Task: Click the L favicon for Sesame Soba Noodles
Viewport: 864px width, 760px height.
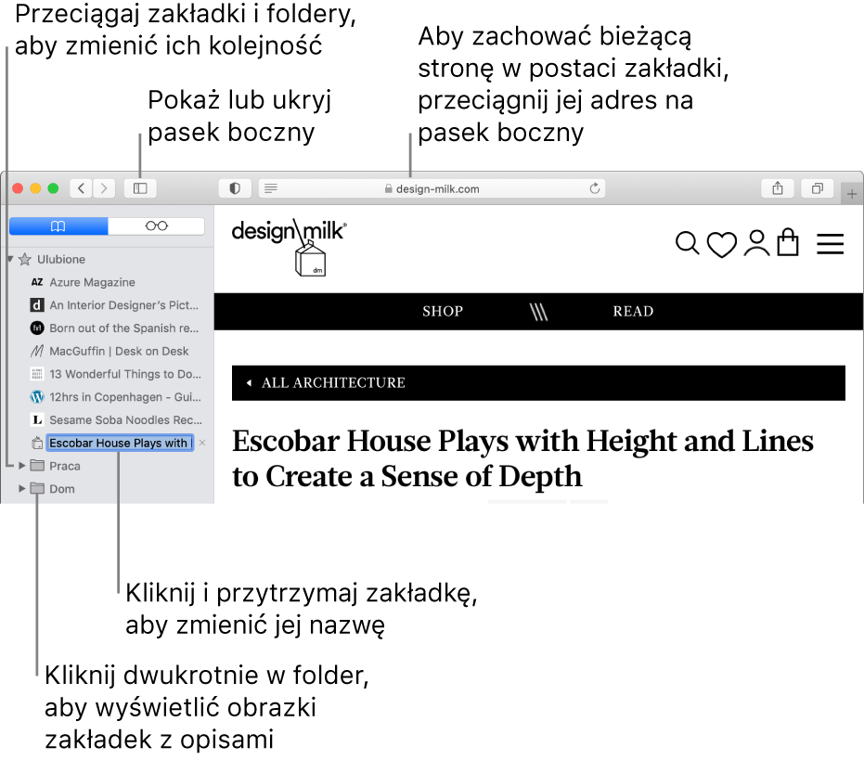Action: [x=37, y=420]
